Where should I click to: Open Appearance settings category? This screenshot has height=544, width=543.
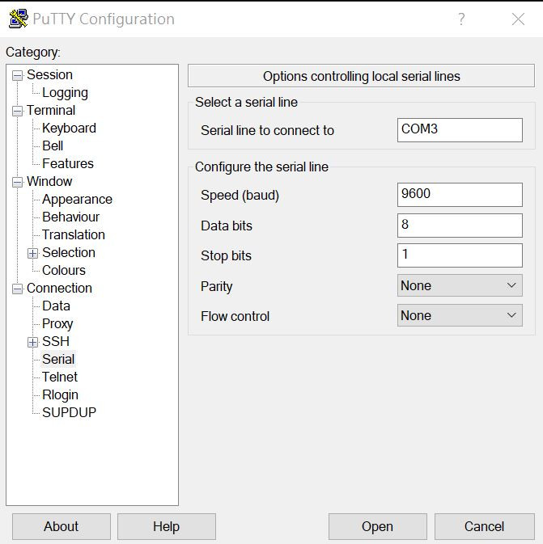(x=77, y=200)
